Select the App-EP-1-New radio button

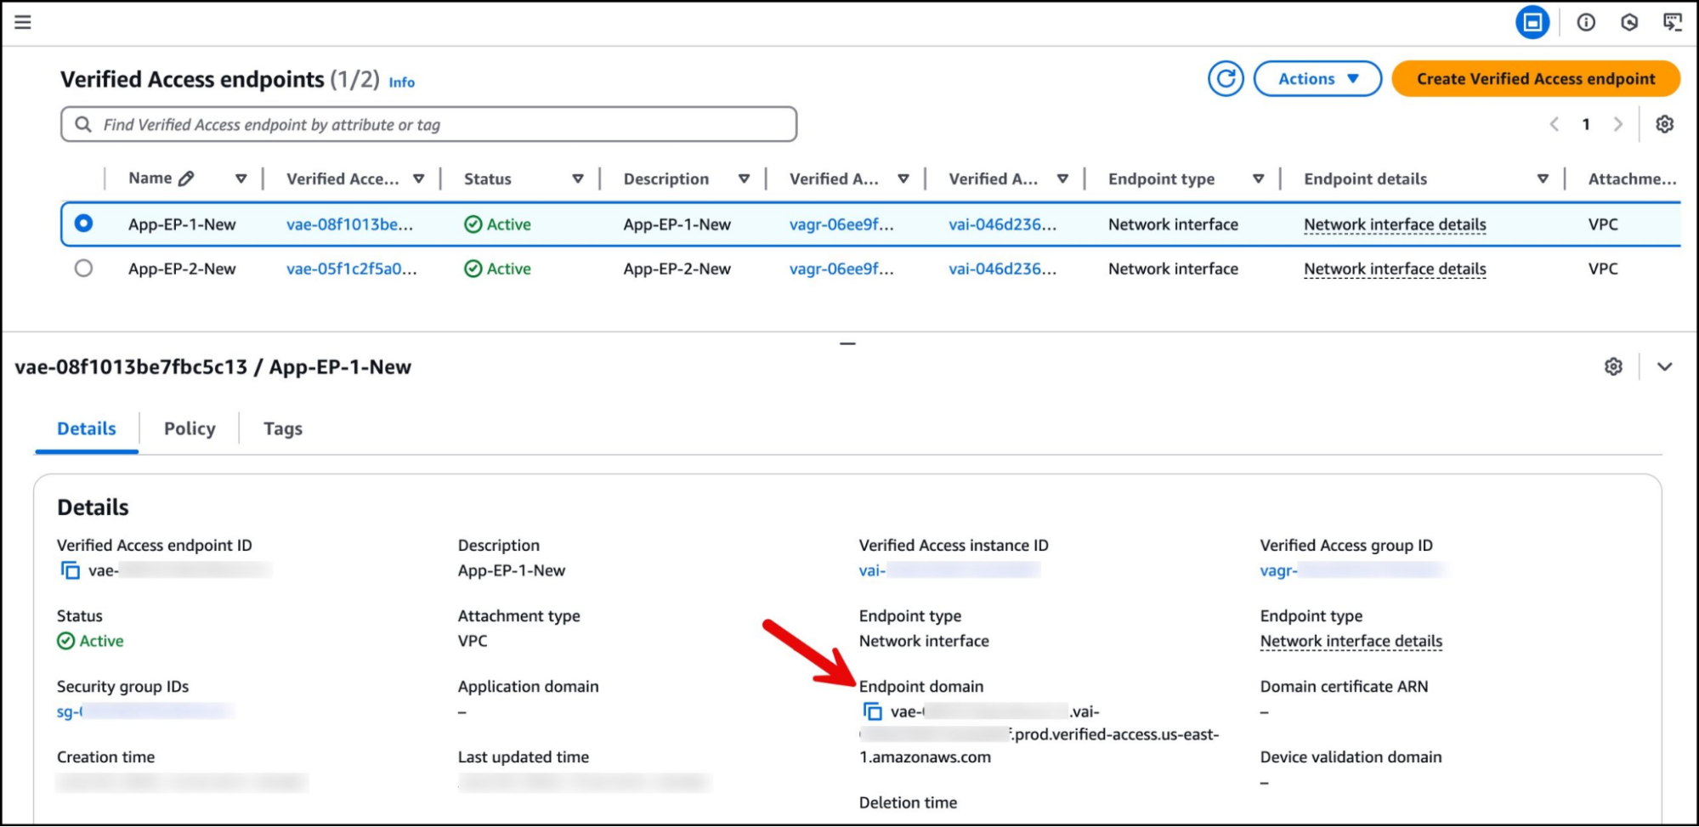pos(83,224)
